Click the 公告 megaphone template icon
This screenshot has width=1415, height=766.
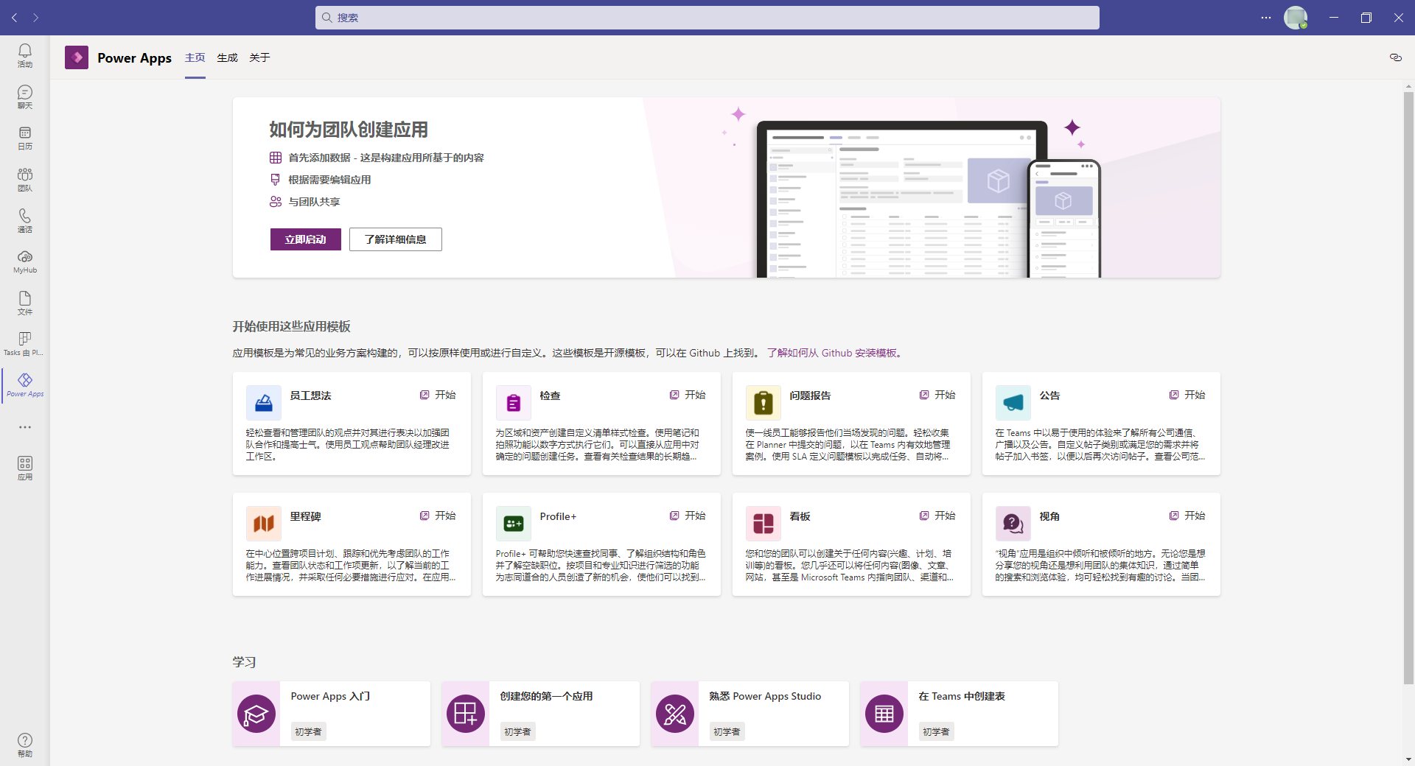1013,403
